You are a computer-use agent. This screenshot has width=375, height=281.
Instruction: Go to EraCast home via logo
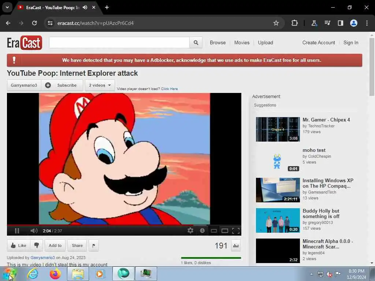pyautogui.click(x=25, y=43)
